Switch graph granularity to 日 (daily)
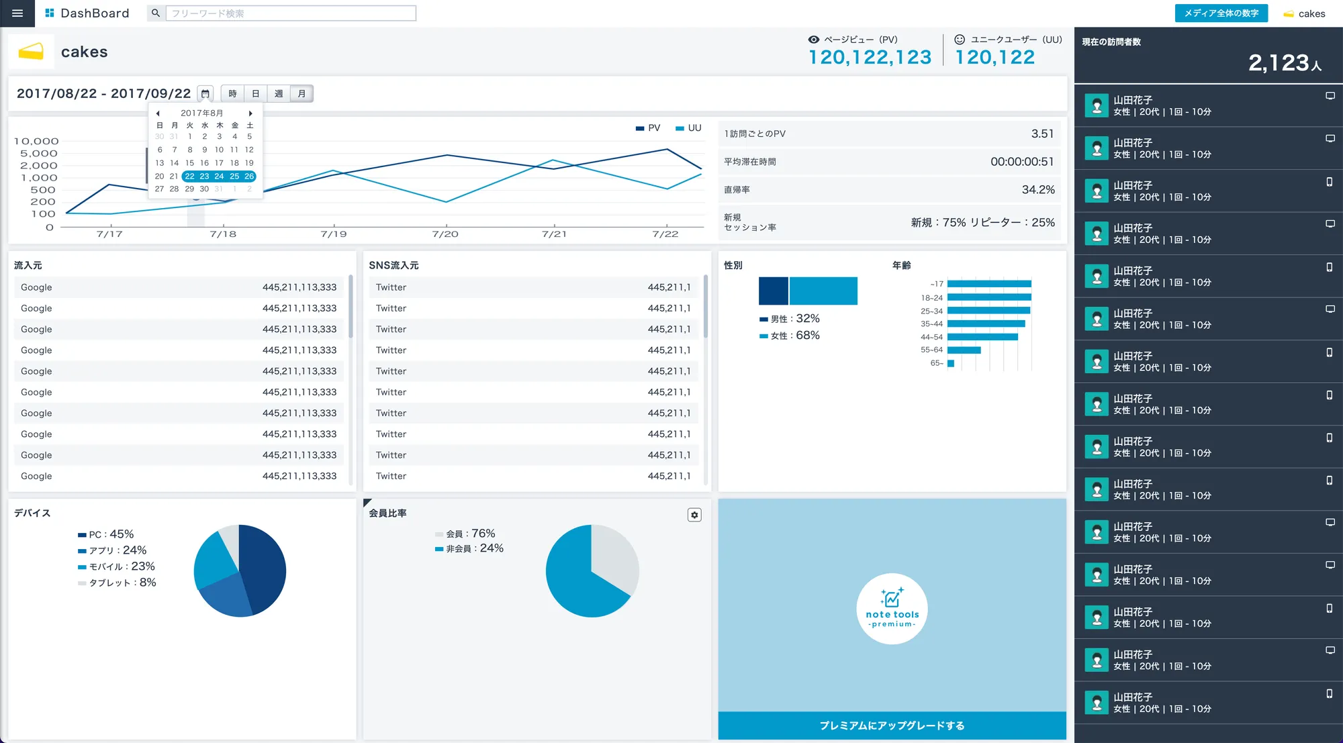Viewport: 1343px width, 743px height. [x=256, y=94]
